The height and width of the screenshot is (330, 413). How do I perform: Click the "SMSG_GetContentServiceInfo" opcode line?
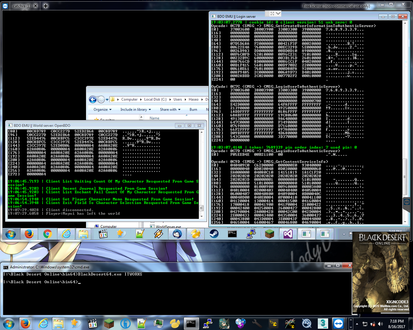[269, 162]
